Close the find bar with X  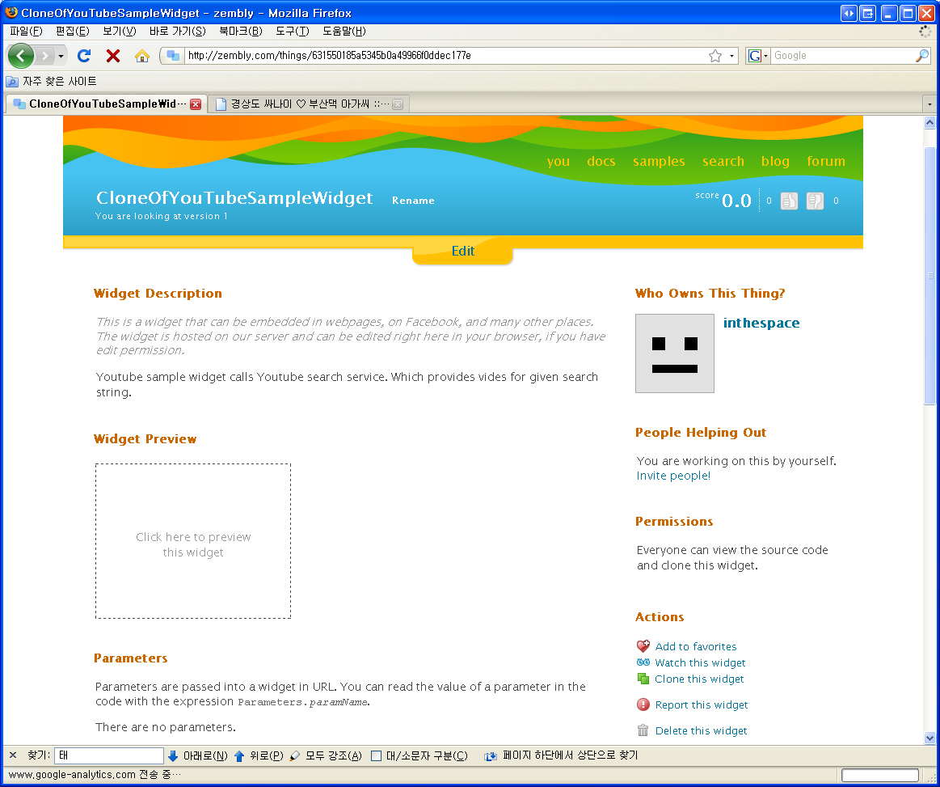click(13, 755)
